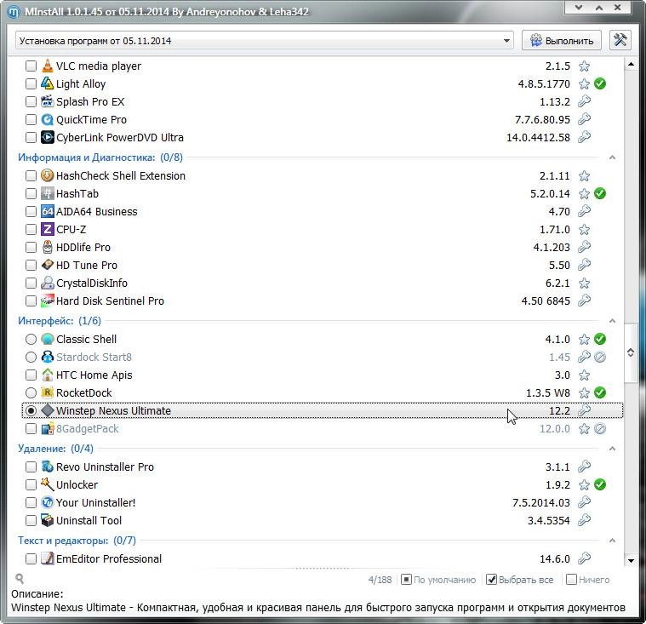The width and height of the screenshot is (646, 624).
Task: Click the VLC media player cone icon
Action: point(48,66)
